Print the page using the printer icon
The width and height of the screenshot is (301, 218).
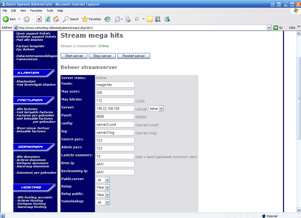coord(128,19)
